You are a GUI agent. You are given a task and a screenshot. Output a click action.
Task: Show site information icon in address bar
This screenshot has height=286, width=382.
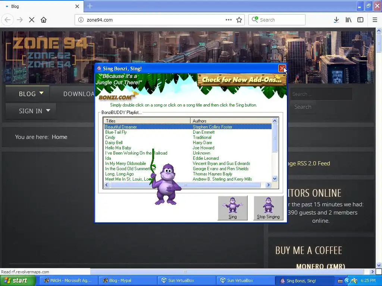[81, 20]
